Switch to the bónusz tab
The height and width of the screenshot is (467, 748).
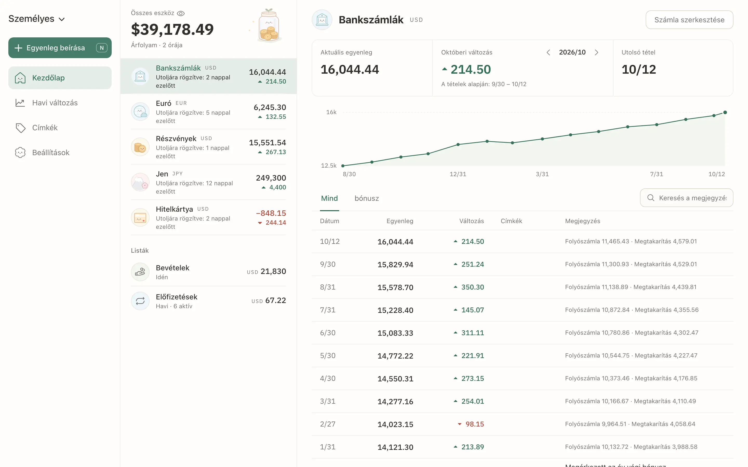point(366,198)
